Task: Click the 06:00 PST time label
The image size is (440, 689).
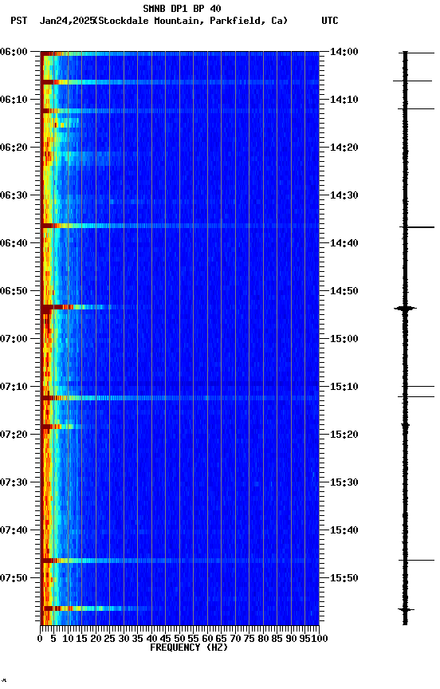Action: 14,52
